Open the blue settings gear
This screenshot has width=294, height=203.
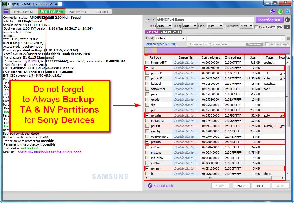pyautogui.click(x=287, y=12)
